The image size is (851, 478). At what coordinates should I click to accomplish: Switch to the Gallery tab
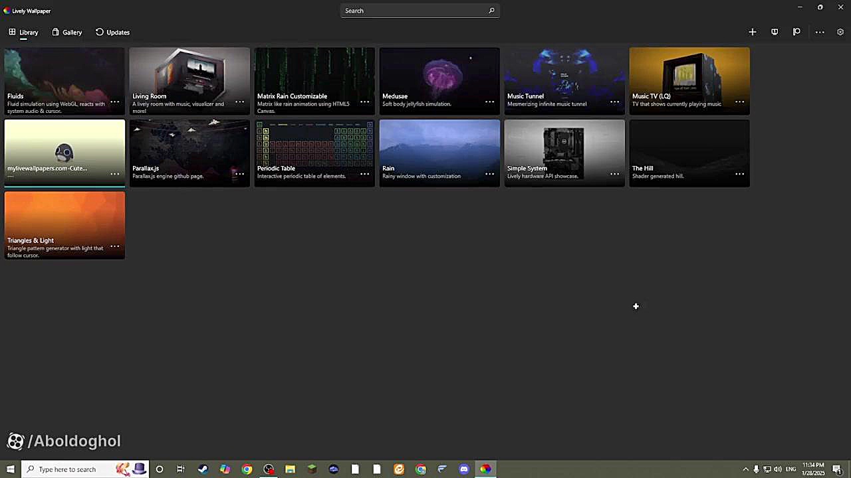point(66,32)
